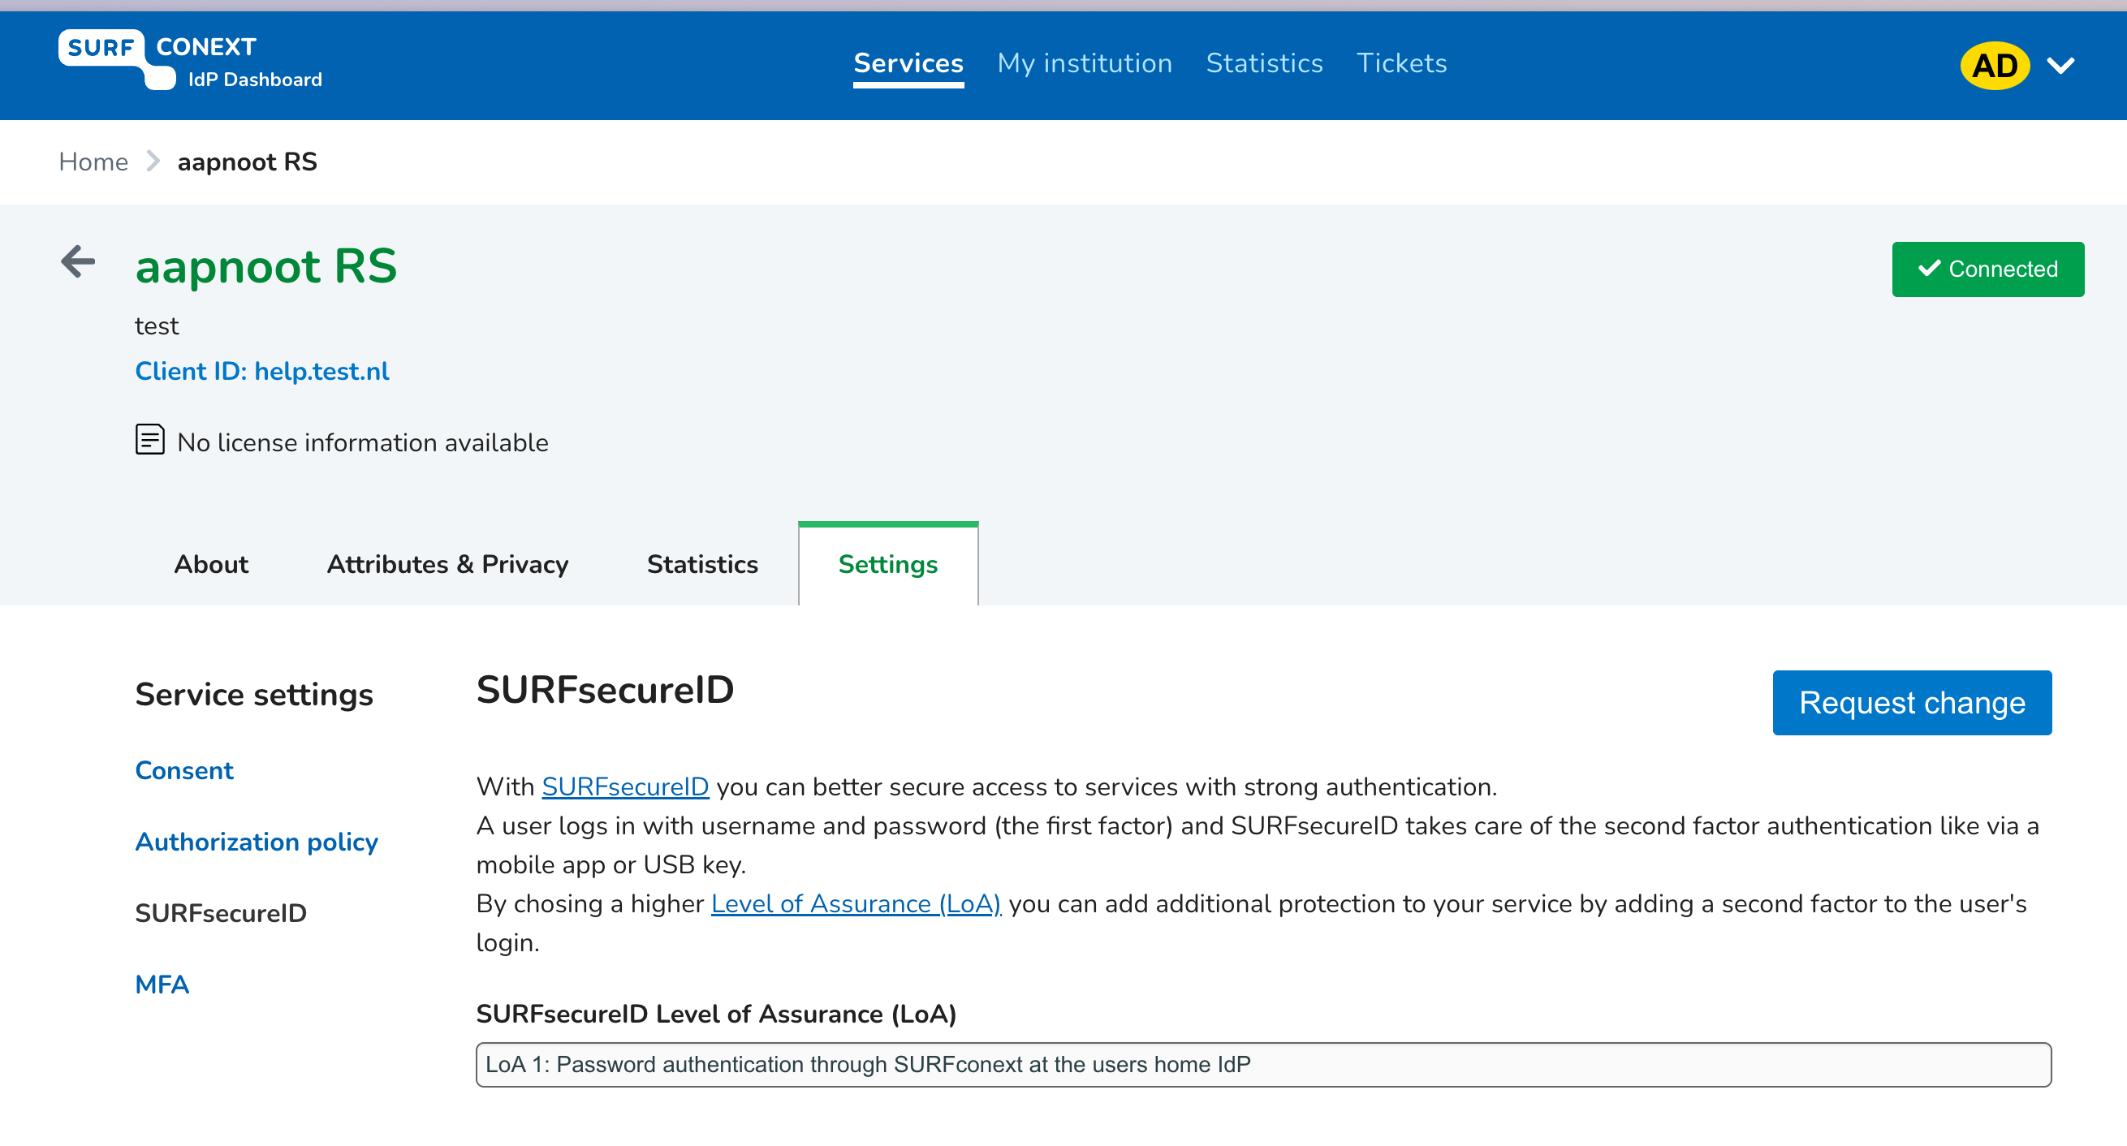Click the LoA 1 level field

coord(1263,1064)
